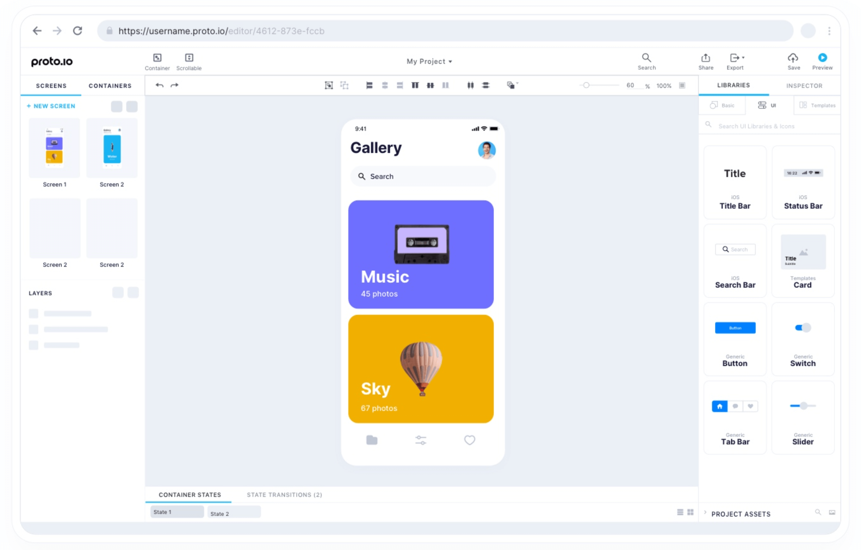Click the ungroup elements icon
The image size is (861, 550).
tap(344, 85)
